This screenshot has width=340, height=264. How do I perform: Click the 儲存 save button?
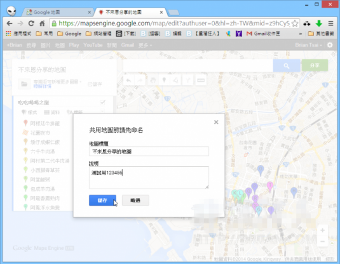coord(102,200)
